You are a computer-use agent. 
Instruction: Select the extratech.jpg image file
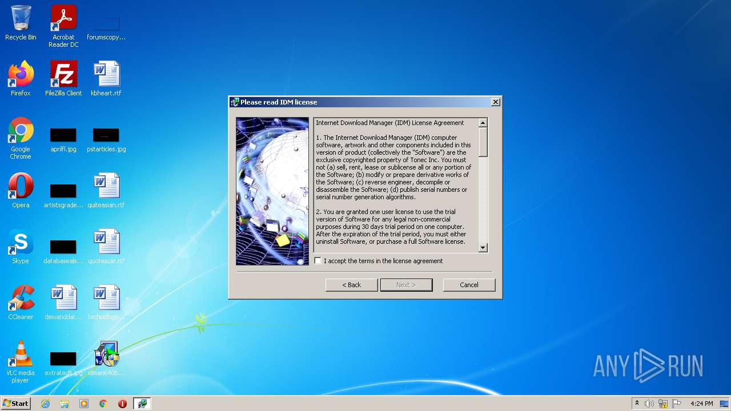(x=63, y=363)
